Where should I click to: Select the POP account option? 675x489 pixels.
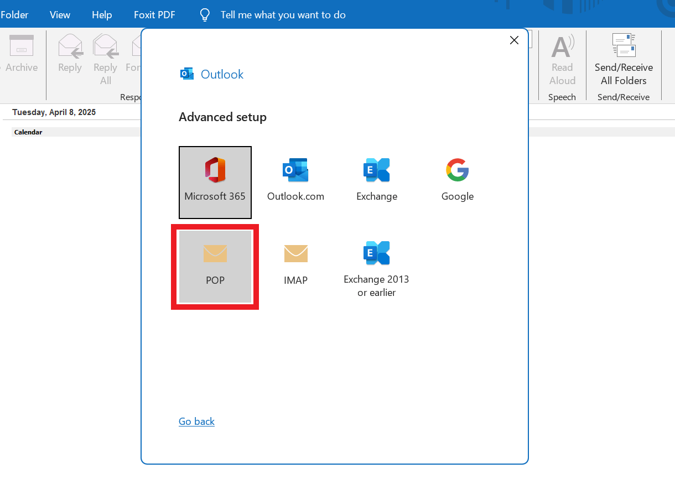click(x=215, y=267)
